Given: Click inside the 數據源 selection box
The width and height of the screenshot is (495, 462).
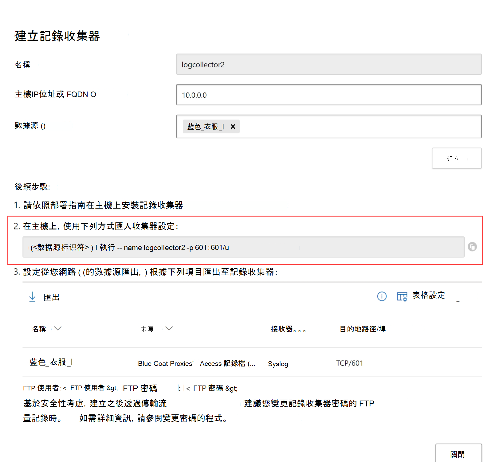Looking at the screenshot, I should coord(329,127).
